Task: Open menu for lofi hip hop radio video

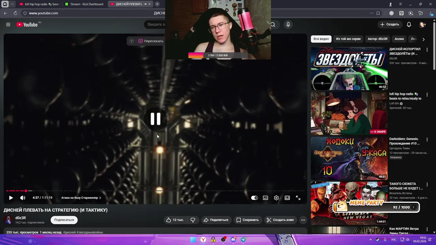Action: click(427, 95)
